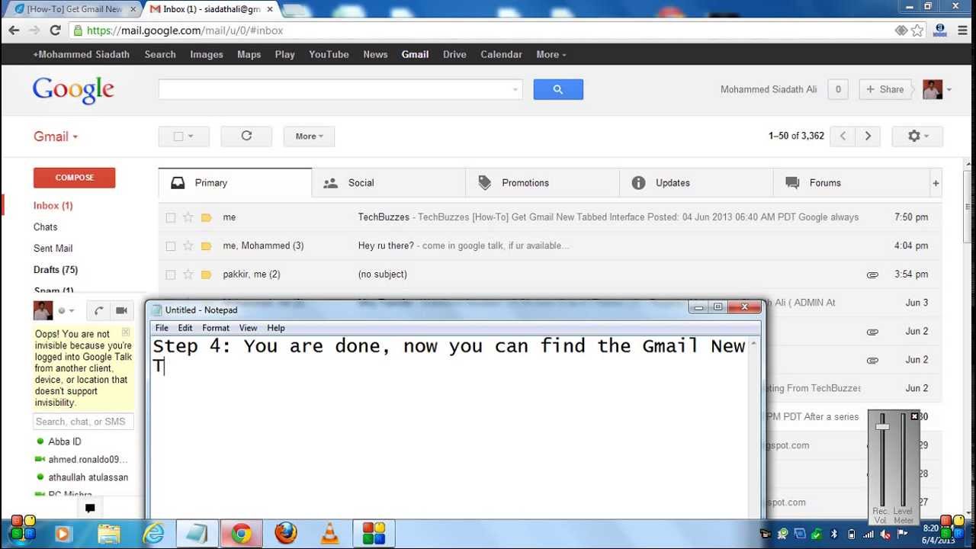Click the chat video camera icon
This screenshot has height=549, width=976.
(120, 310)
